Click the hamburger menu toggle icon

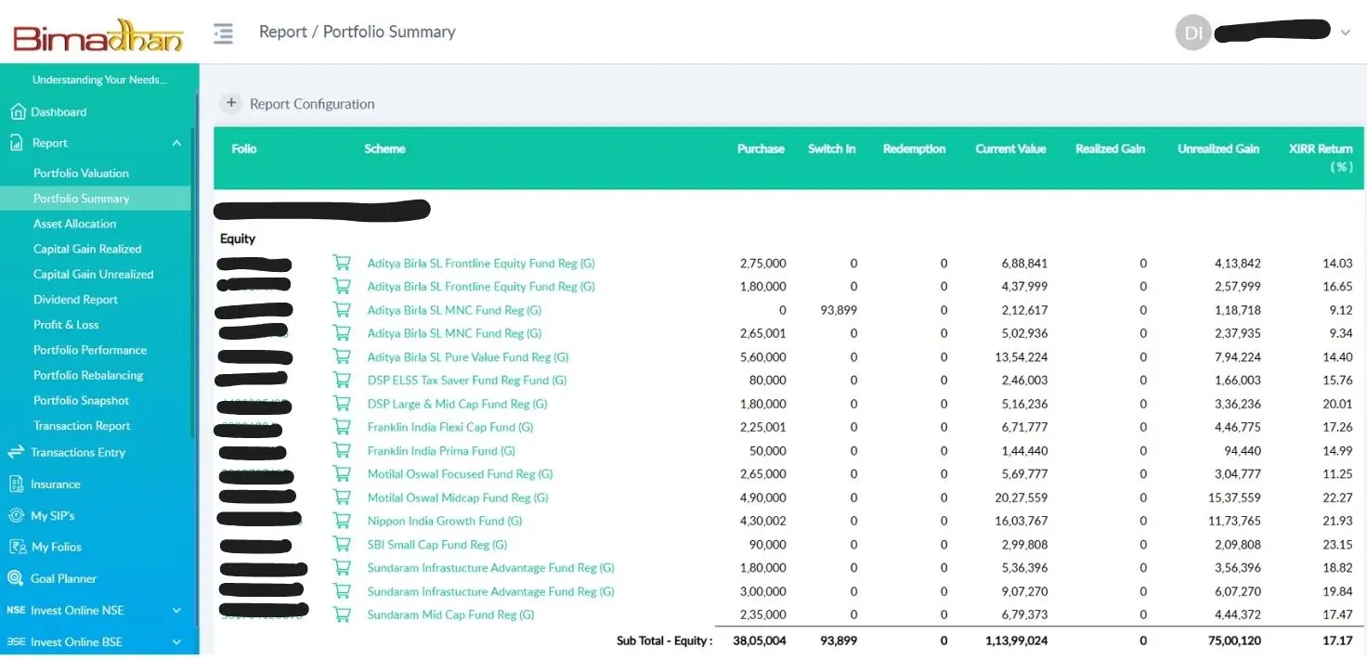tap(223, 33)
